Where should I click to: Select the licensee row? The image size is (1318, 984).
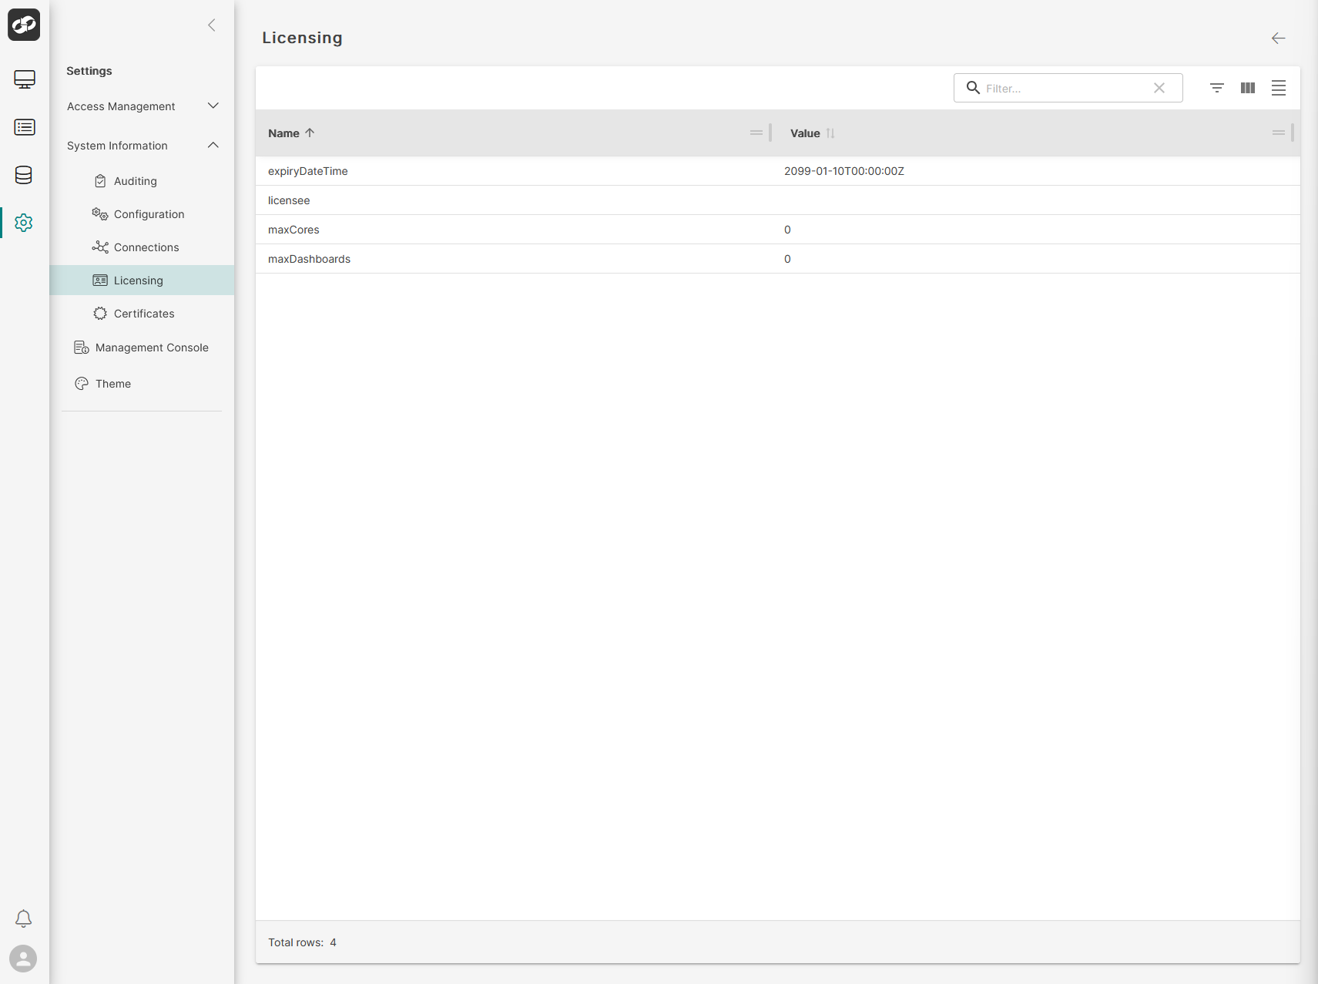point(778,200)
